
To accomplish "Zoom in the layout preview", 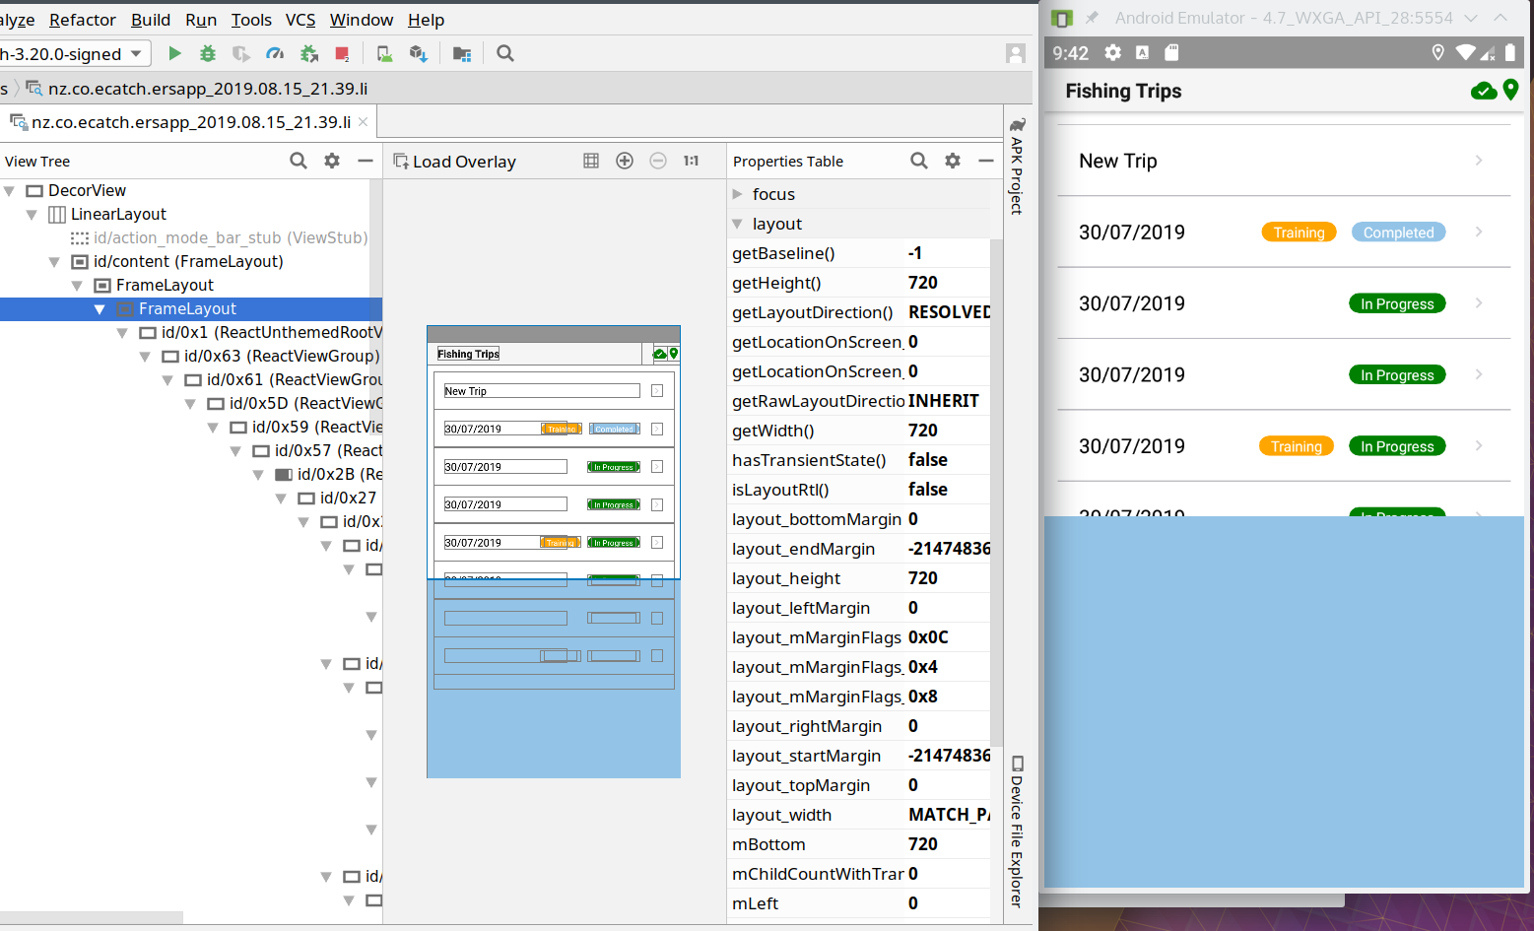I will (x=625, y=161).
